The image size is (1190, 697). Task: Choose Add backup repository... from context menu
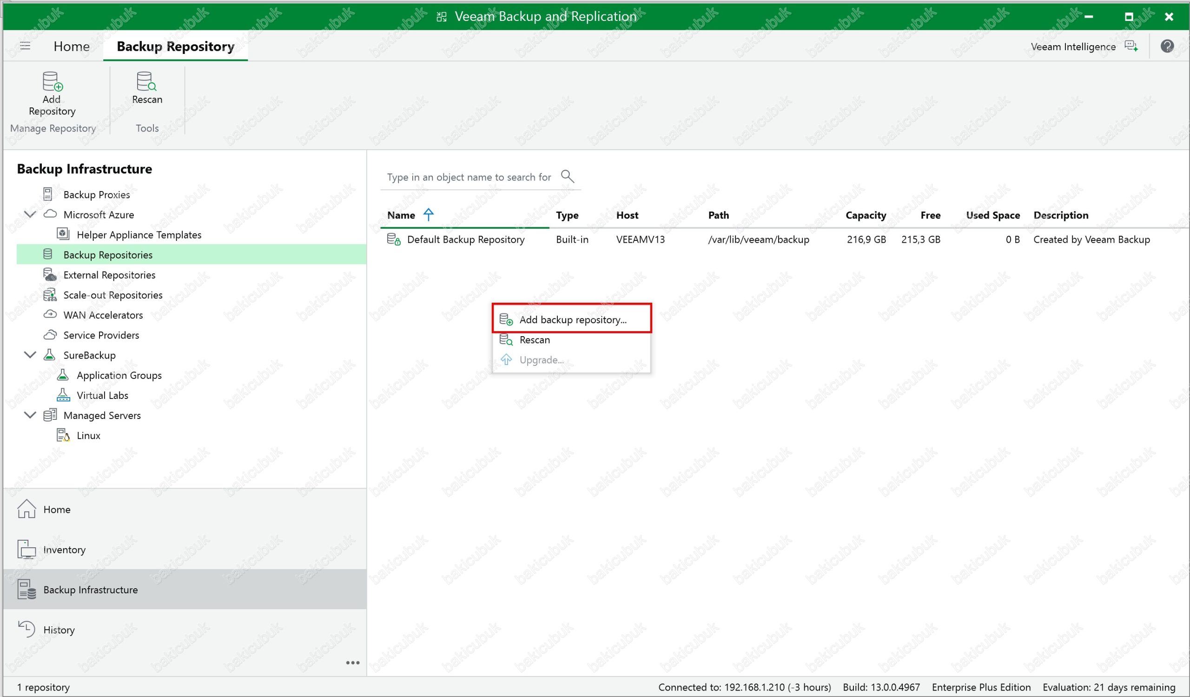(x=571, y=320)
